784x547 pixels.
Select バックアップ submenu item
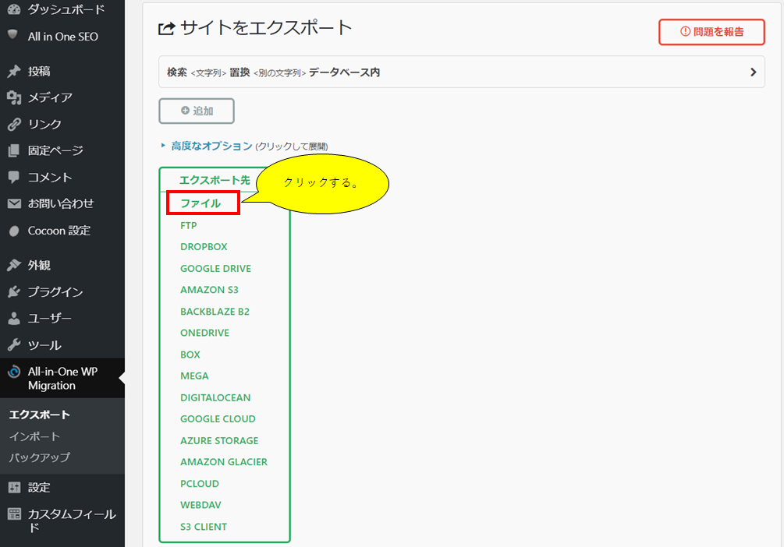[x=40, y=457]
